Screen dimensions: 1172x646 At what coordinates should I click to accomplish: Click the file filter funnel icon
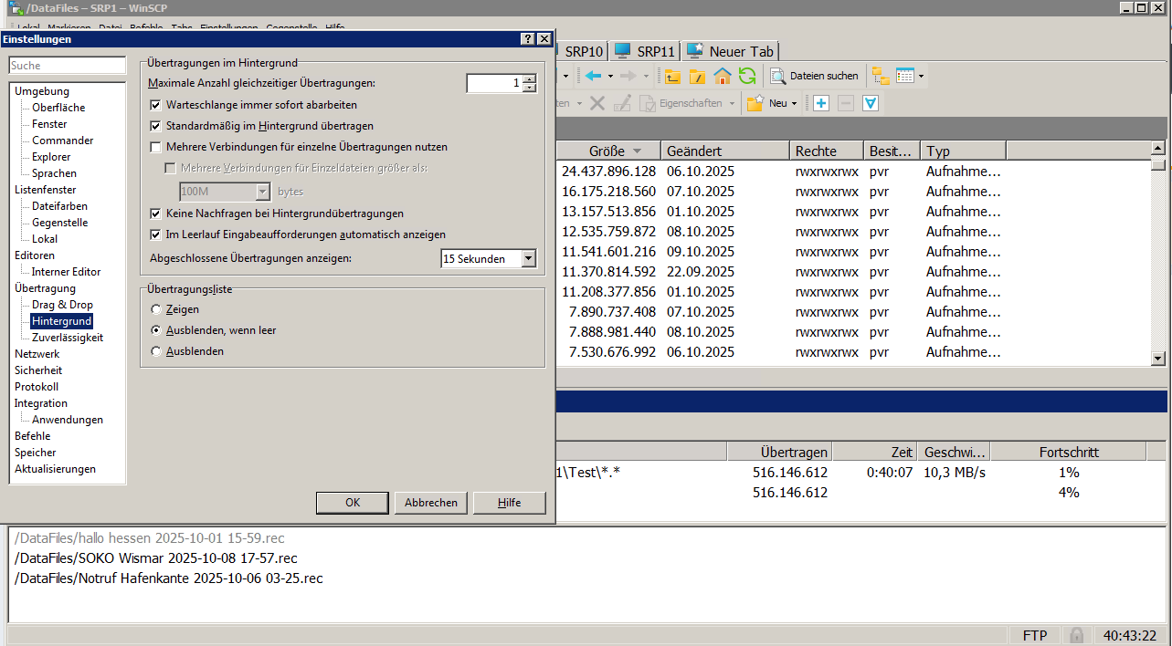tap(871, 103)
